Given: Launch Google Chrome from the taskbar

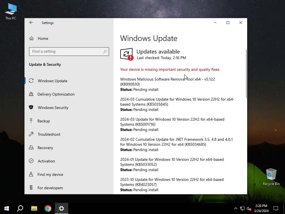Looking at the screenshot, I should point(48,208).
